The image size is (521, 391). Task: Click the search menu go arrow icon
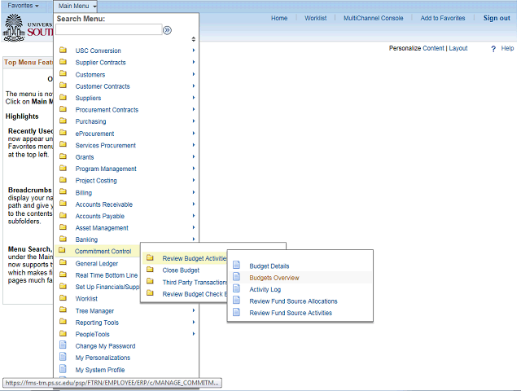[167, 30]
